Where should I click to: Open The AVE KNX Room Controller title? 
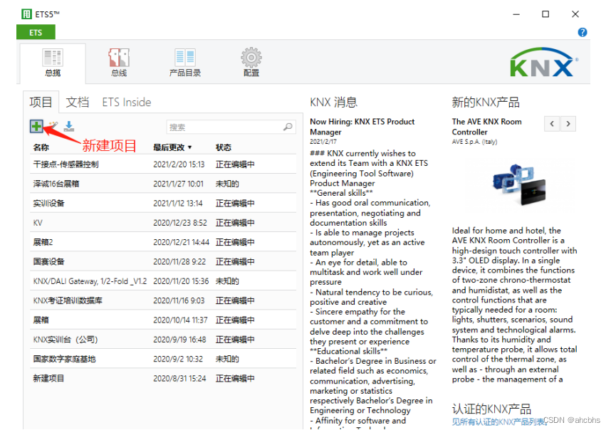tap(486, 127)
